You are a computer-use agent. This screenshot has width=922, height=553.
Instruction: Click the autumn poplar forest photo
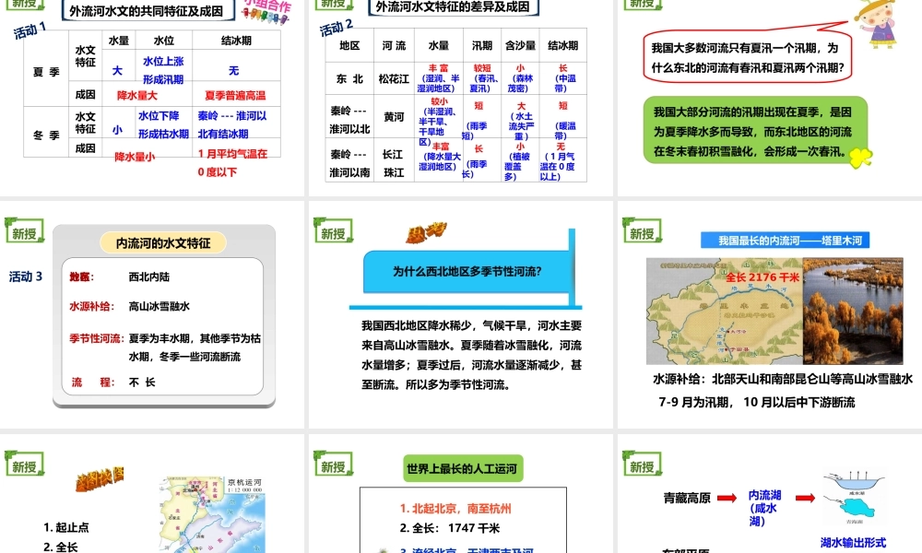point(853,311)
